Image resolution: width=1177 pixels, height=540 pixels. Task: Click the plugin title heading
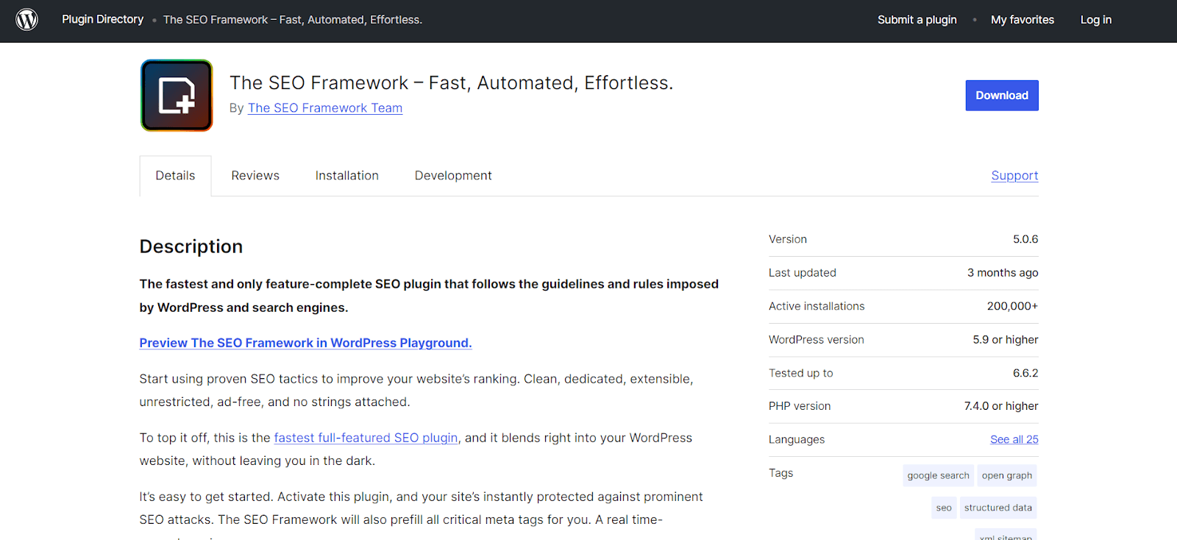tap(451, 83)
